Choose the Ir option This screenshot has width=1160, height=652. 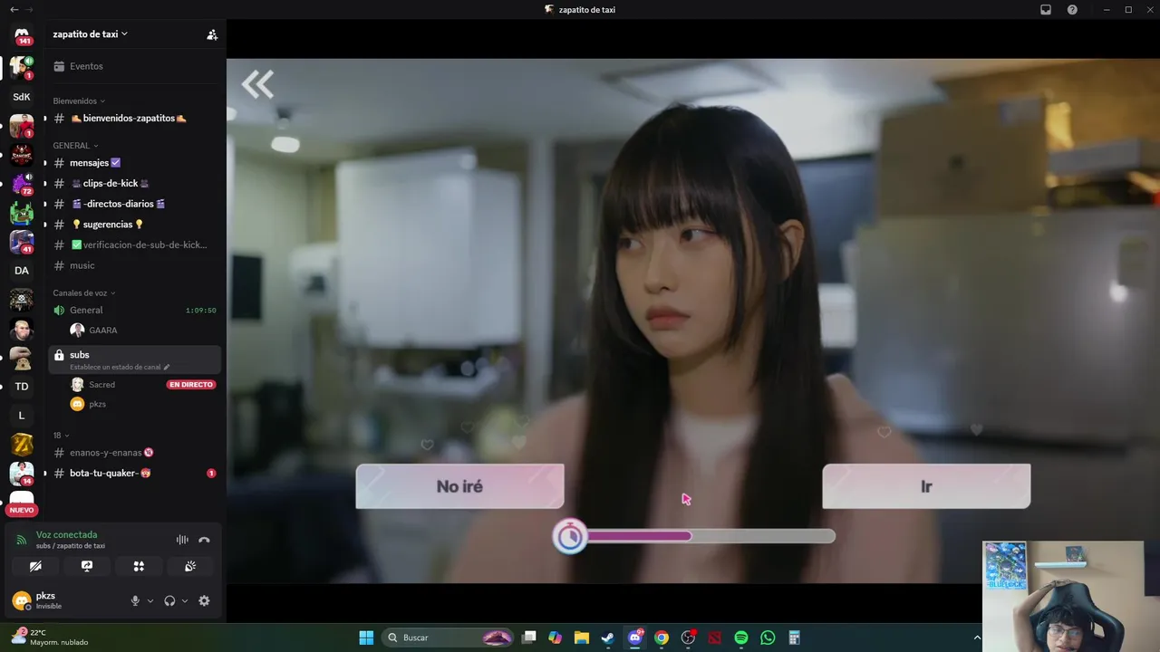point(926,486)
